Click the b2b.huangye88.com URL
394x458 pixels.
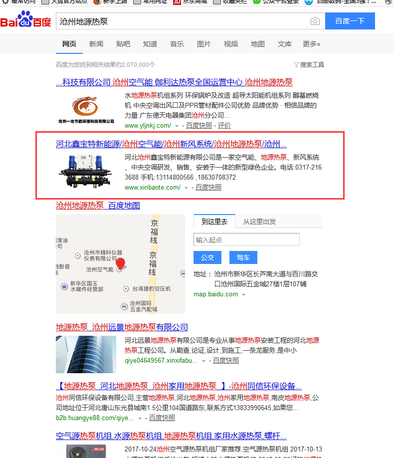pyautogui.click(x=95, y=418)
